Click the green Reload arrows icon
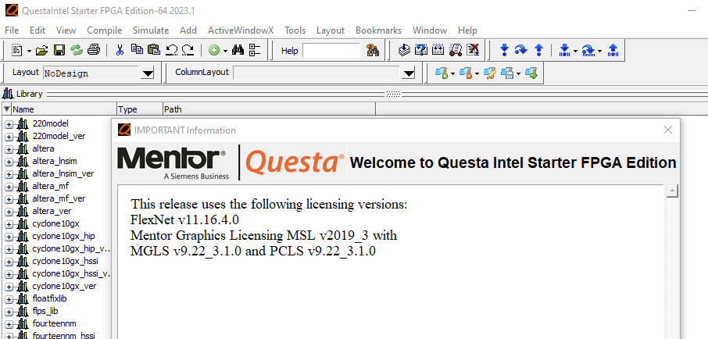The image size is (708, 339). 77,50
